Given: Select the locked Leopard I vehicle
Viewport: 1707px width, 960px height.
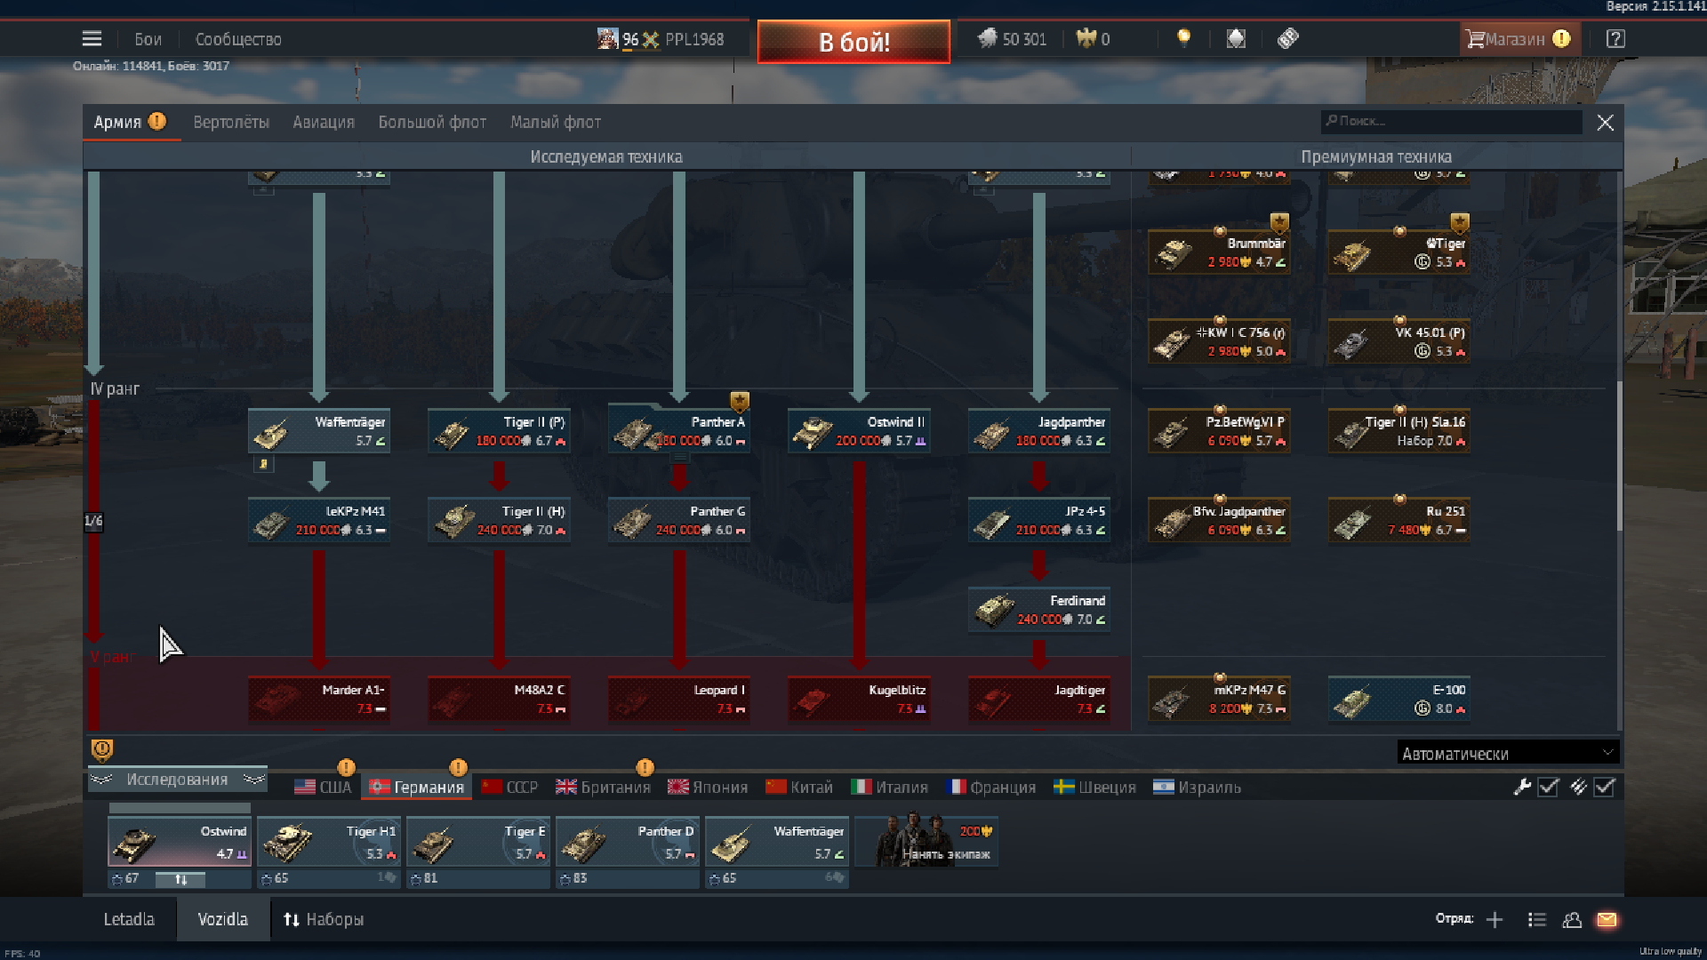Looking at the screenshot, I should point(678,700).
